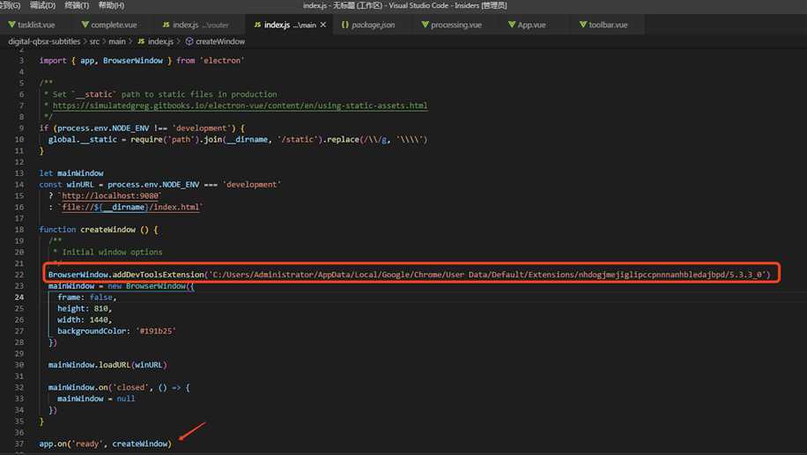The width and height of the screenshot is (807, 455).
Task: Close the index.js main tab
Action: point(323,25)
